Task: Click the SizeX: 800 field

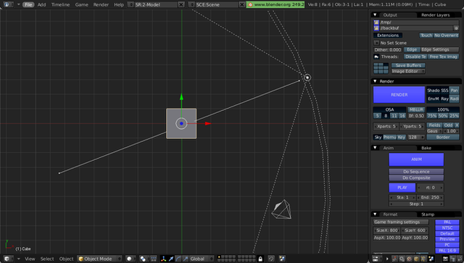Action: coord(387,230)
